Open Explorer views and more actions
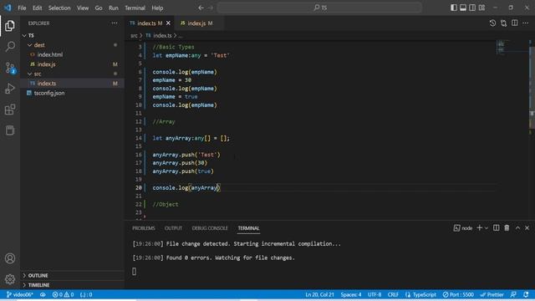The height and width of the screenshot is (301, 535). [x=115, y=23]
